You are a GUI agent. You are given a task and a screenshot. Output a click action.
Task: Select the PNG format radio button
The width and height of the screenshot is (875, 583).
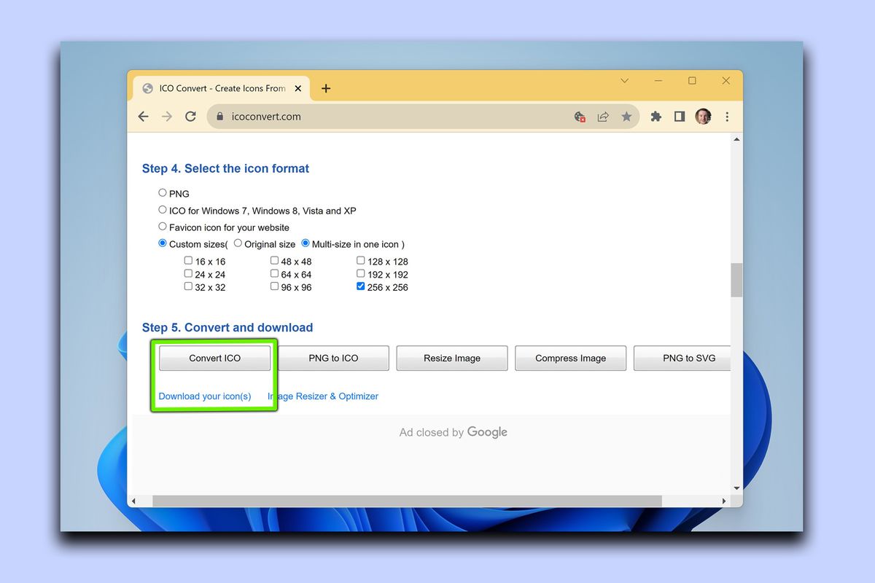[x=162, y=192]
